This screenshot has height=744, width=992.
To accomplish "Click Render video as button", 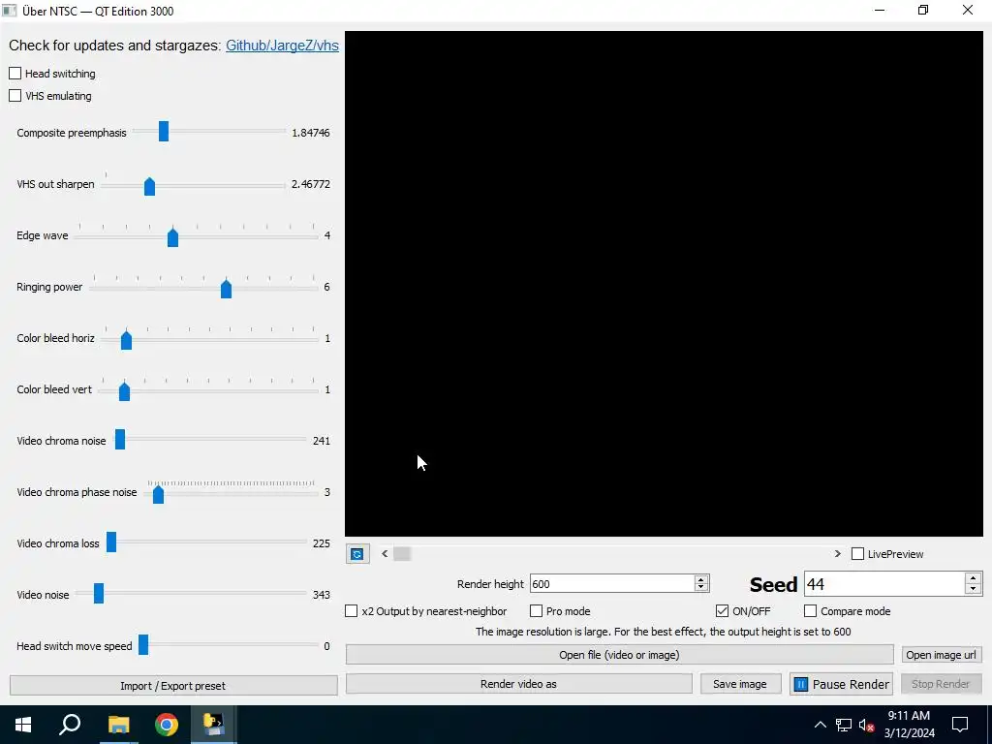I will pos(519,684).
